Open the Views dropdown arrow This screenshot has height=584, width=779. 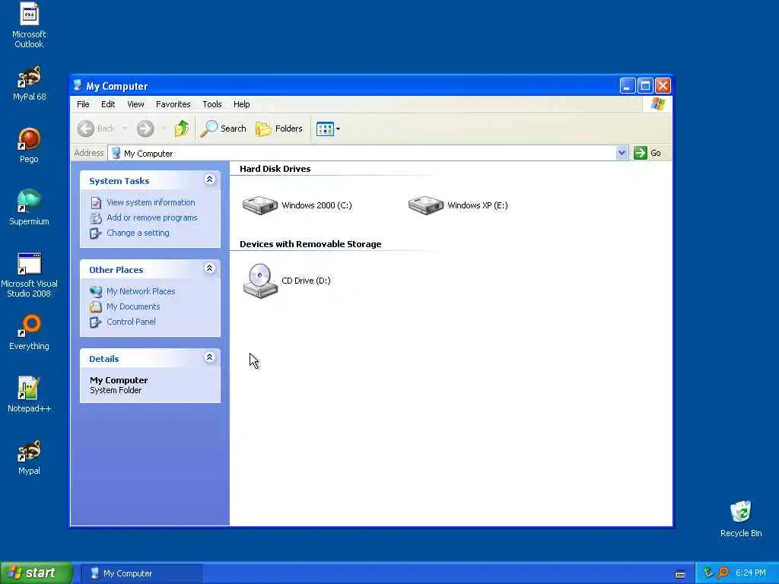click(338, 129)
